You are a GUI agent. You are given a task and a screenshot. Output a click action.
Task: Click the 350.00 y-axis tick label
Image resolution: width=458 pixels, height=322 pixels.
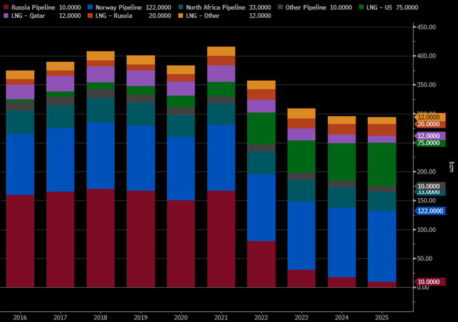[x=426, y=85]
